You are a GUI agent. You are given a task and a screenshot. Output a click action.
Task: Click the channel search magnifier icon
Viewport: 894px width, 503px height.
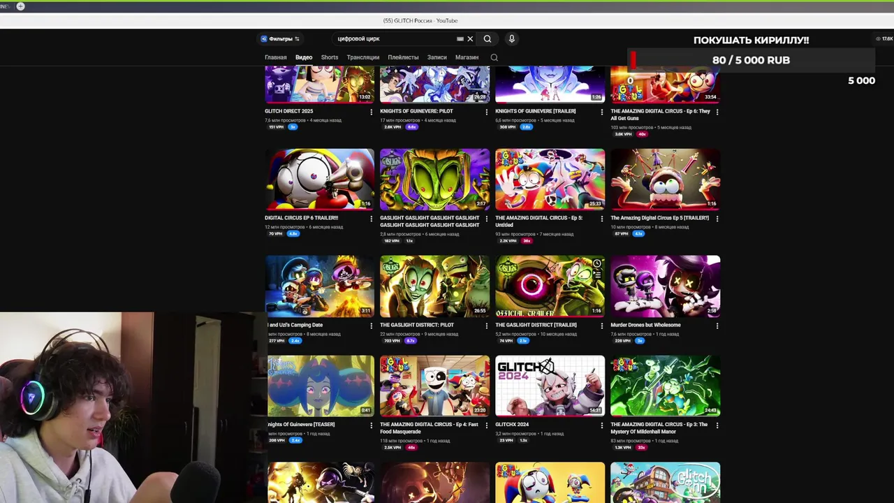point(494,57)
